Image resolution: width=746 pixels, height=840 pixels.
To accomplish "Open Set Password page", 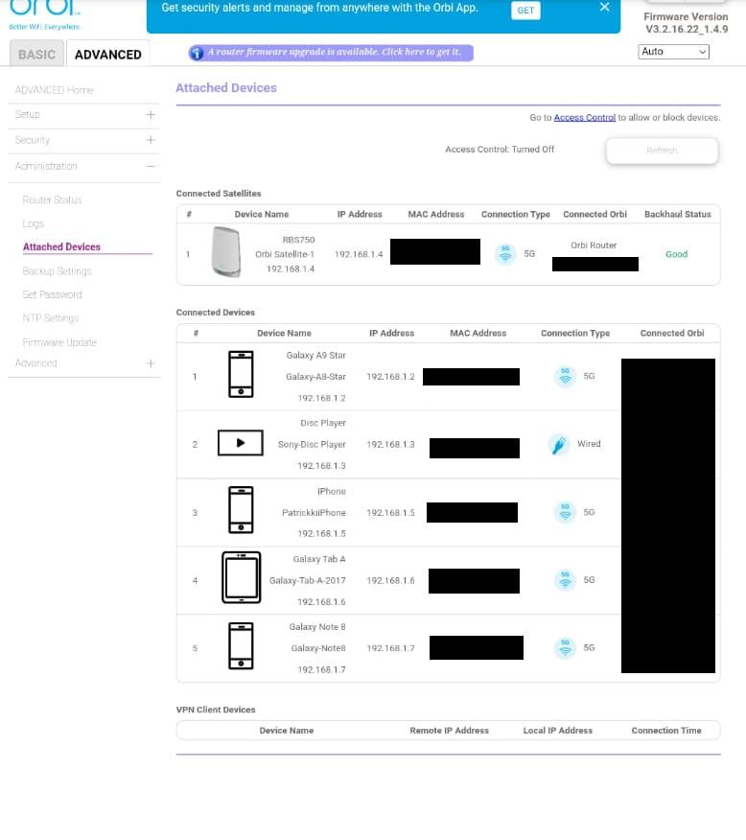I will click(53, 294).
